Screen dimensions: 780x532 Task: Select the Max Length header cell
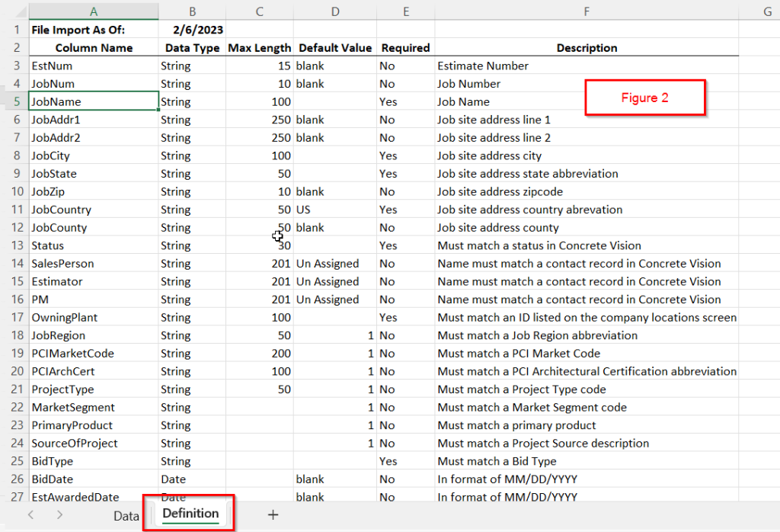[259, 47]
